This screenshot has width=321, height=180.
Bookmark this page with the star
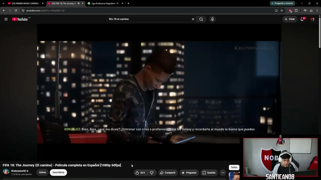pyautogui.click(x=282, y=10)
